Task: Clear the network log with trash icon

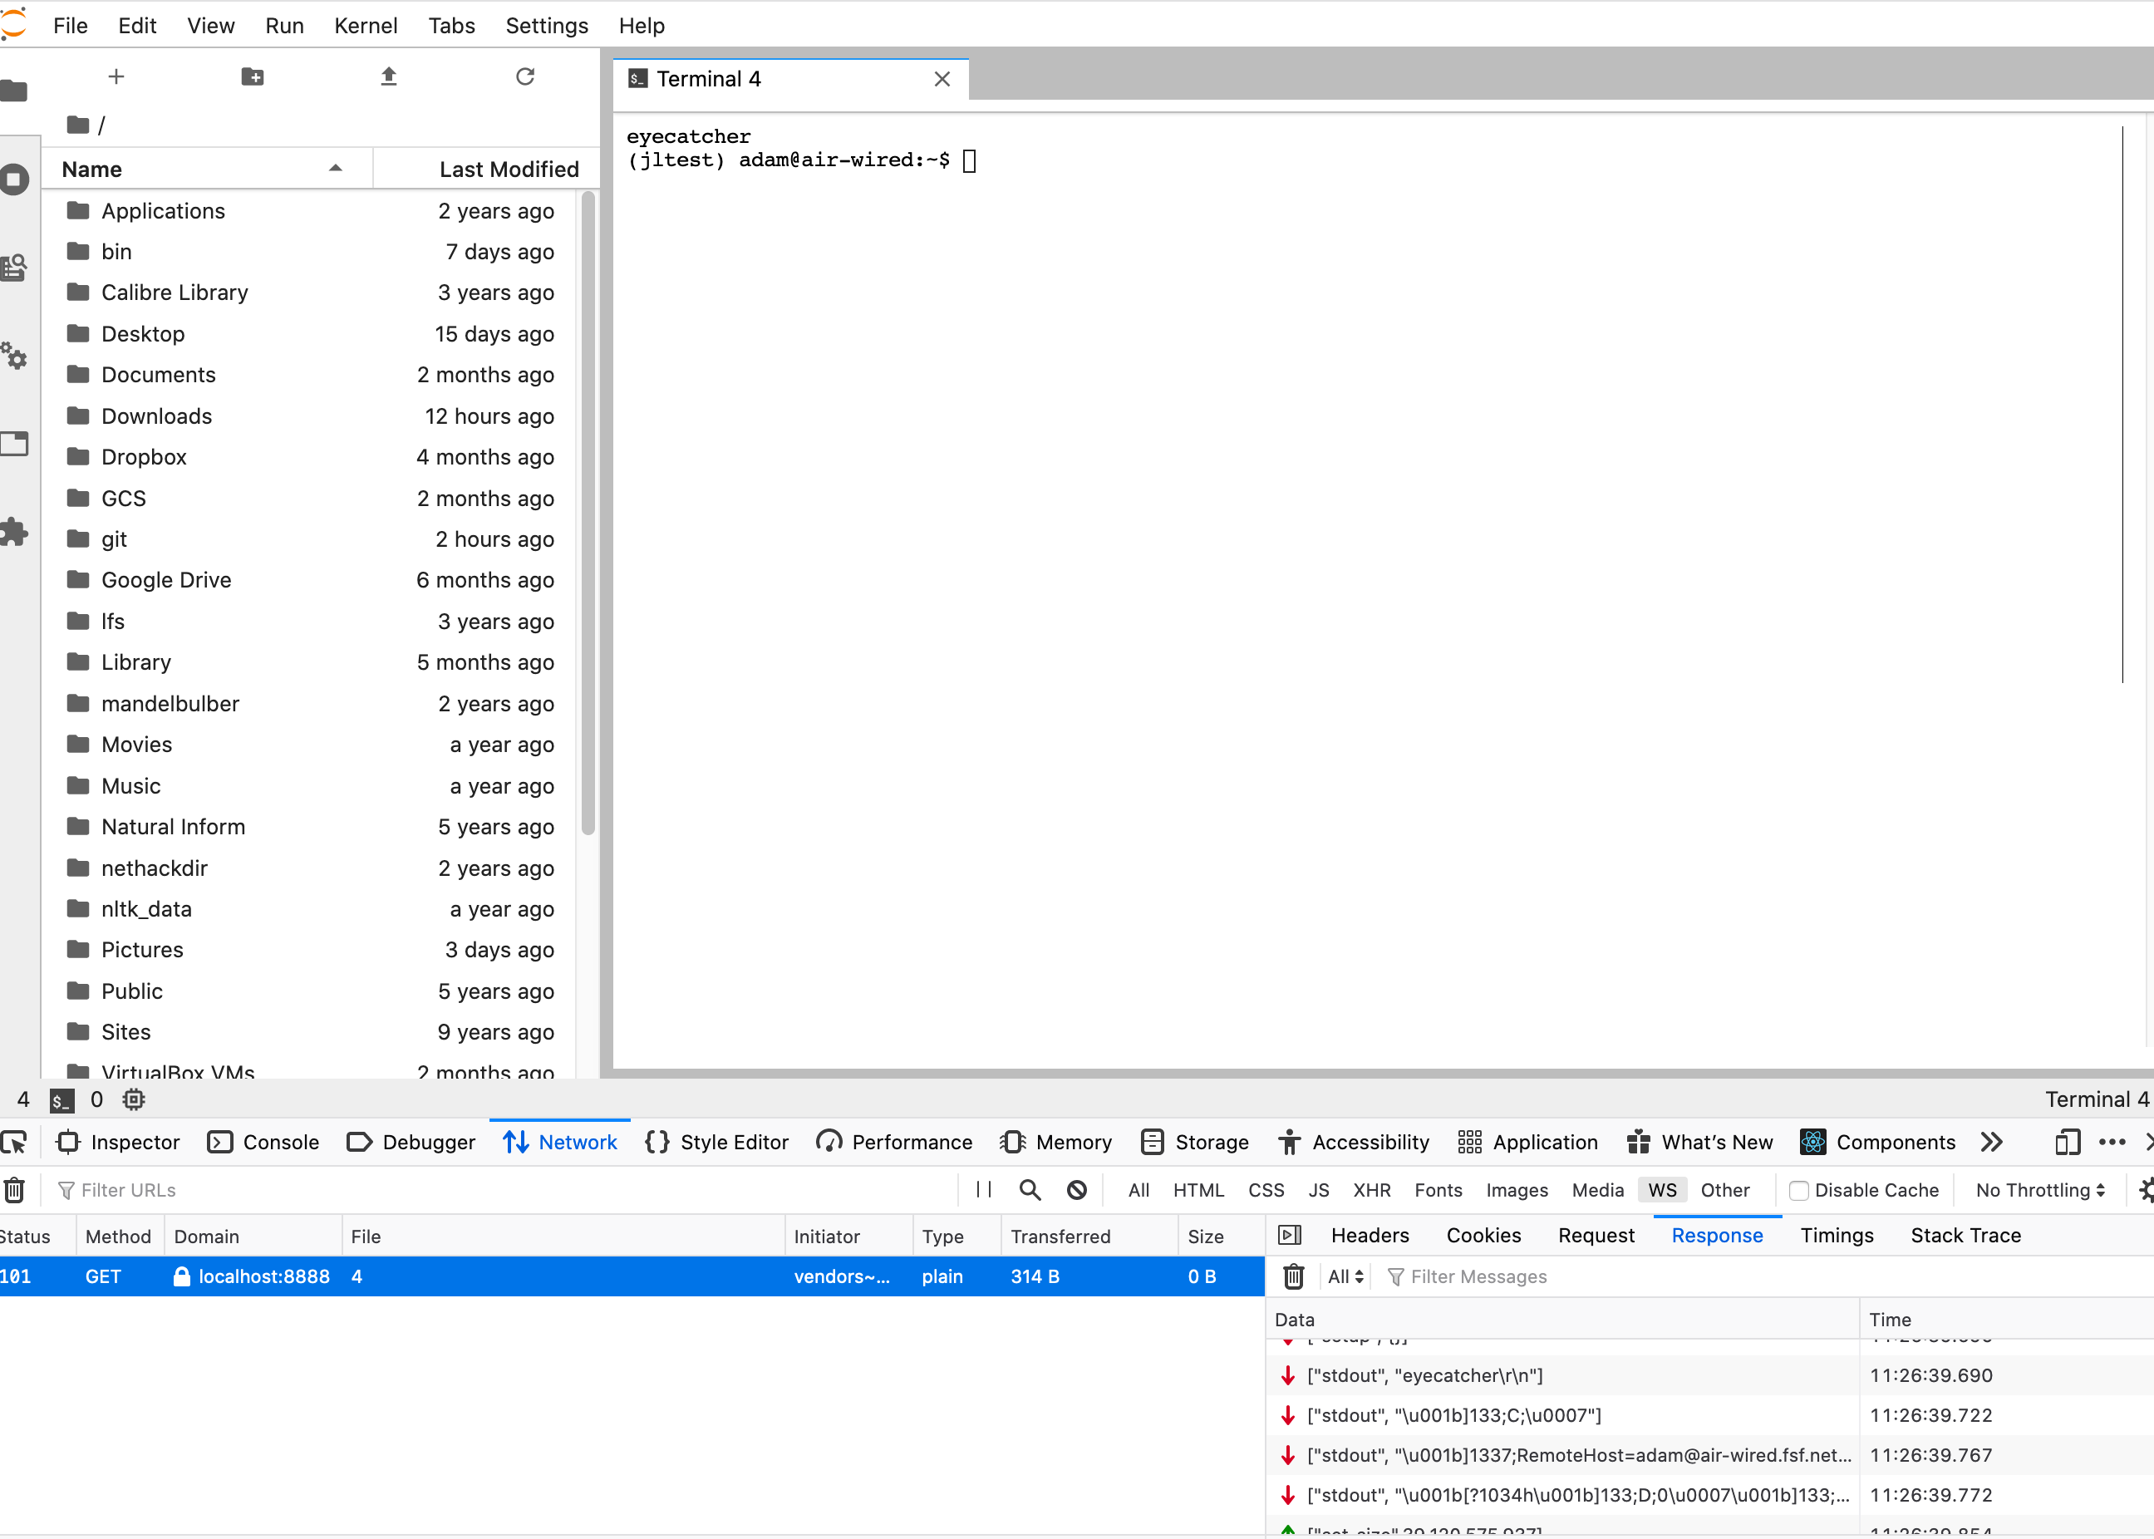Action: pyautogui.click(x=15, y=1190)
